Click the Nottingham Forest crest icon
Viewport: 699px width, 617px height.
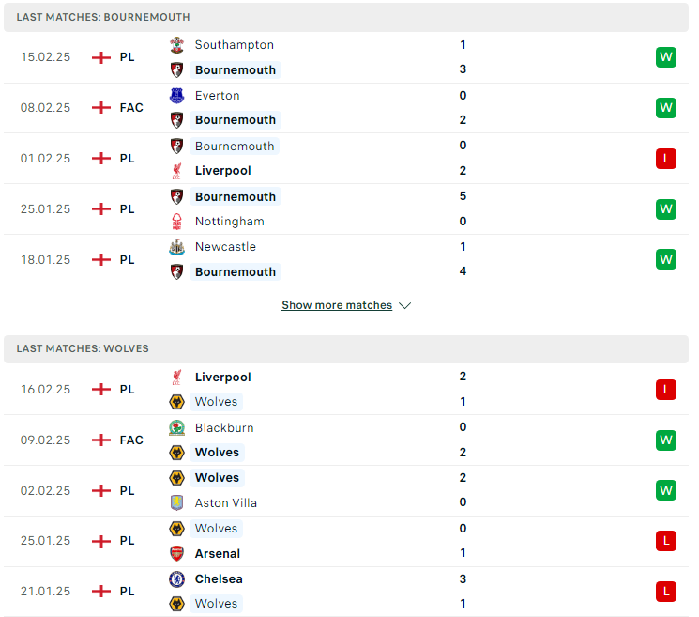[177, 222]
